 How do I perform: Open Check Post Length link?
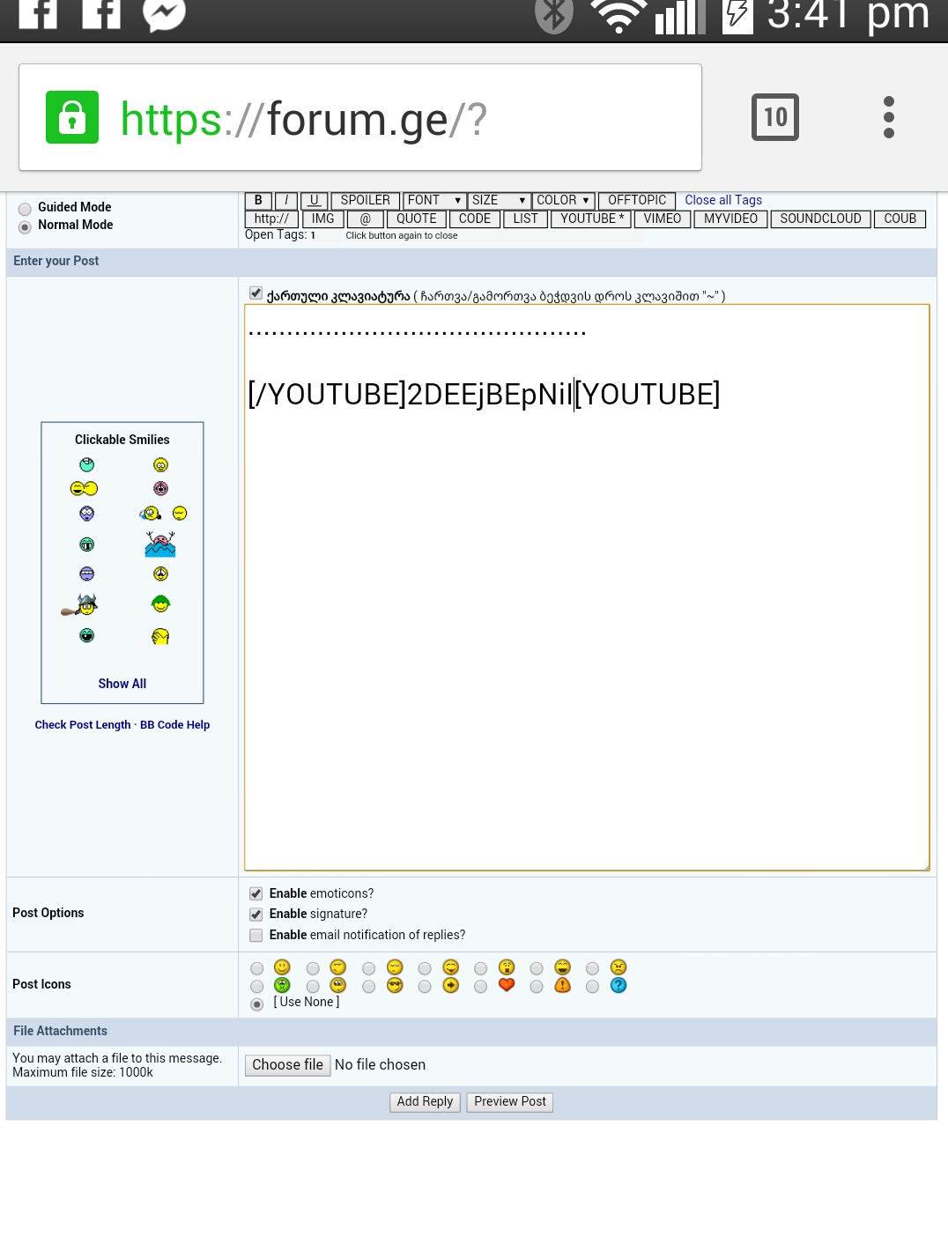tap(83, 725)
